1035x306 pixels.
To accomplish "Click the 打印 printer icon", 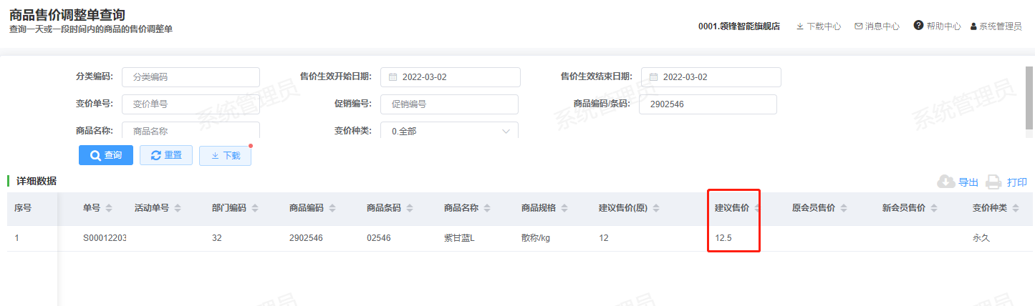I will pyautogui.click(x=993, y=182).
